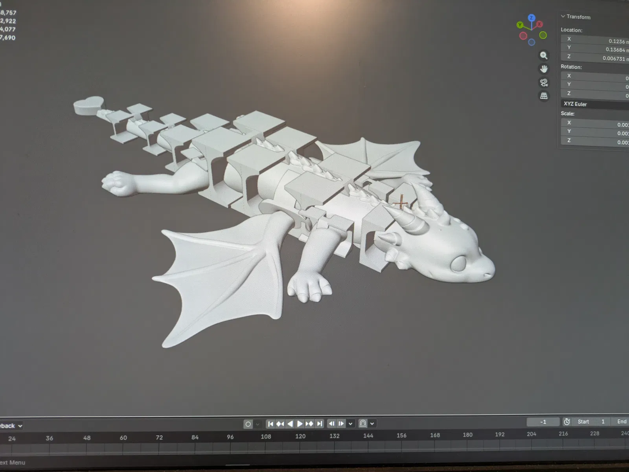Click the Scale Z value field

[x=595, y=141]
